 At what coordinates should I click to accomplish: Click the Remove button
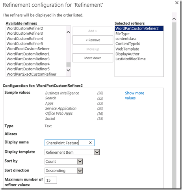pyautogui.click(x=93, y=40)
